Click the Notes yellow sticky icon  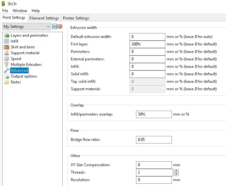[x=7, y=82]
